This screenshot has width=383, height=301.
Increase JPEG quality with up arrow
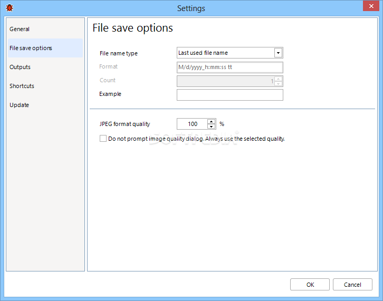tap(212, 121)
